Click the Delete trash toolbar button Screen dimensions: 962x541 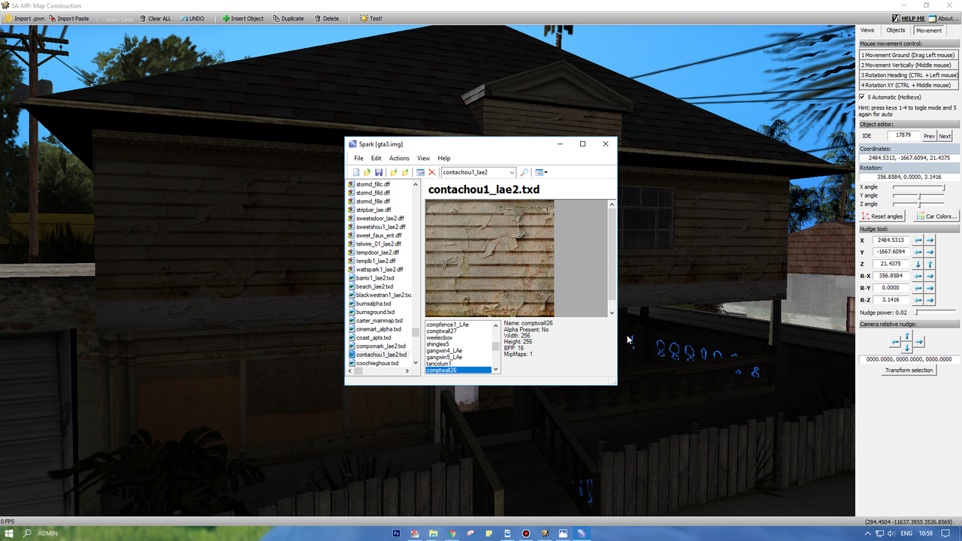coord(326,18)
